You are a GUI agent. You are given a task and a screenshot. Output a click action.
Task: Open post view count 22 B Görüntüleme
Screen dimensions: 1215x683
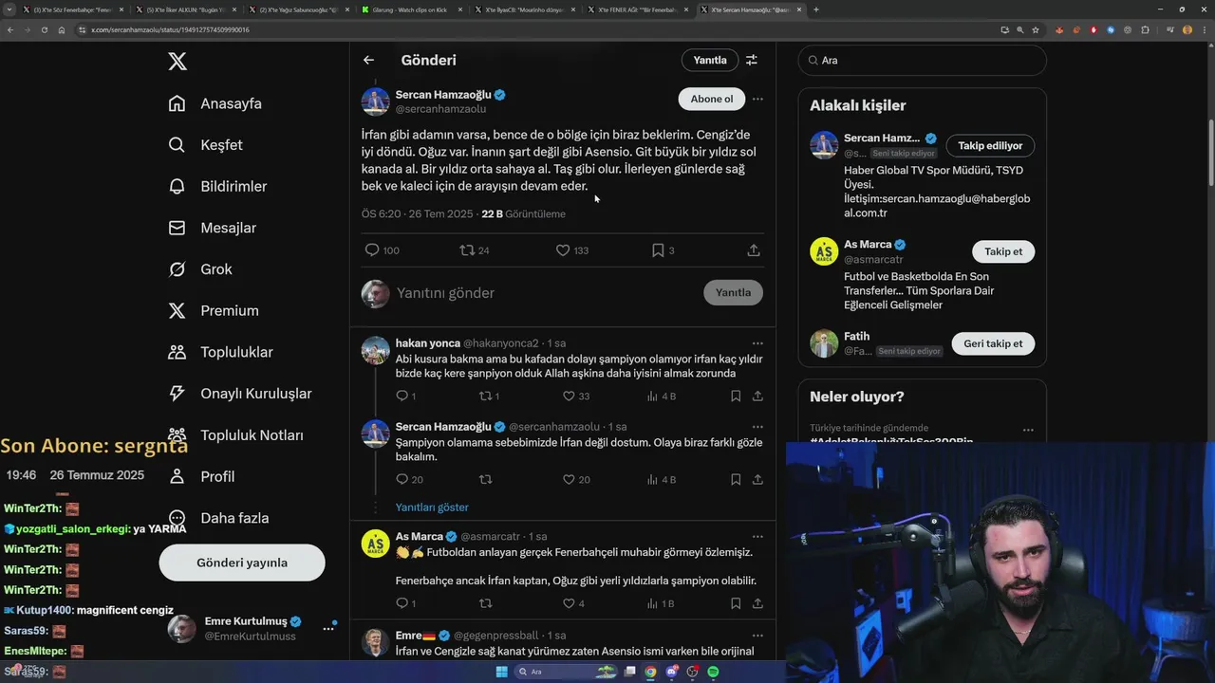click(x=523, y=213)
